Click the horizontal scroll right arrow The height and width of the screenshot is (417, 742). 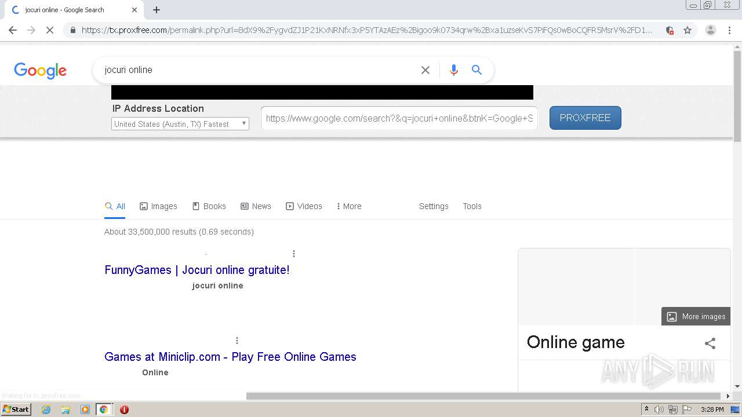pos(729,396)
